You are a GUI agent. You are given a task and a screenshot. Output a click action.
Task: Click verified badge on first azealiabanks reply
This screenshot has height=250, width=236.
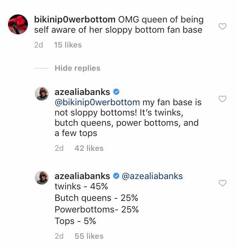[116, 92]
